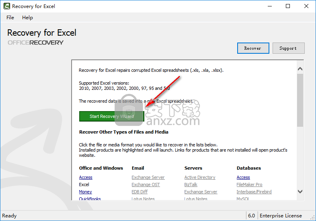This screenshot has width=316, height=221.
Task: Click the 'Servers' column heading
Action: 193,168
